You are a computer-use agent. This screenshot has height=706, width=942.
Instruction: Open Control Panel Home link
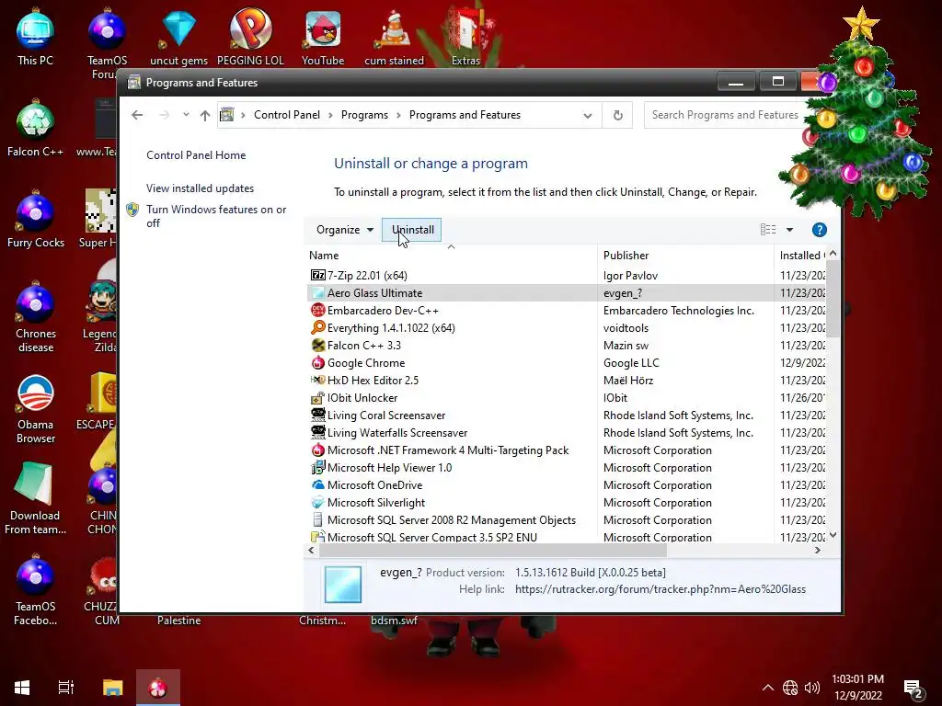pos(196,154)
